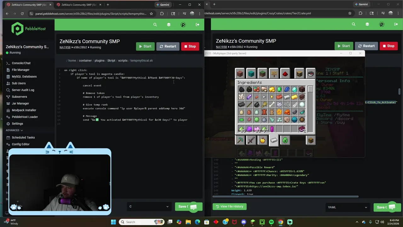
Task: Open the language dropdown showing 'C'
Action: tap(149, 207)
